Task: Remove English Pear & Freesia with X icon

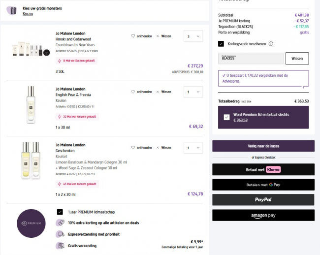Action: coord(158,92)
